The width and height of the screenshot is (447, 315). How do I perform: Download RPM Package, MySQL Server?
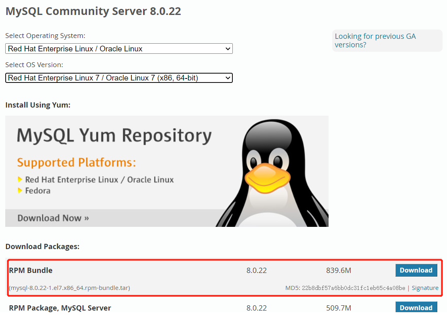point(416,307)
